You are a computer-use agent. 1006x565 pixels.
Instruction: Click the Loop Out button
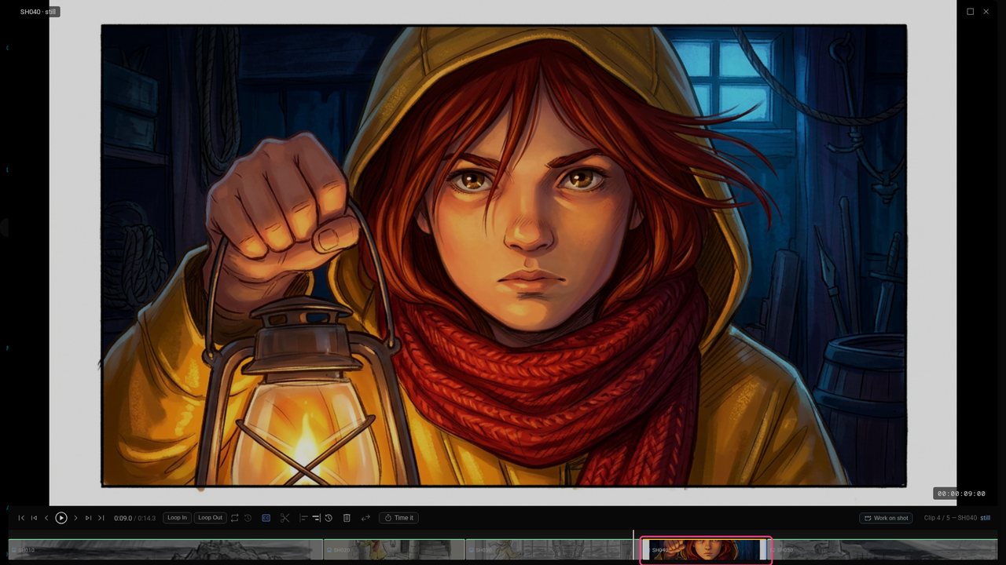210,518
